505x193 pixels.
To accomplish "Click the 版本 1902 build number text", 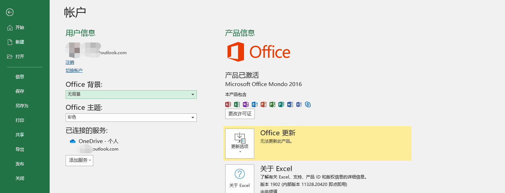I will click(304, 185).
